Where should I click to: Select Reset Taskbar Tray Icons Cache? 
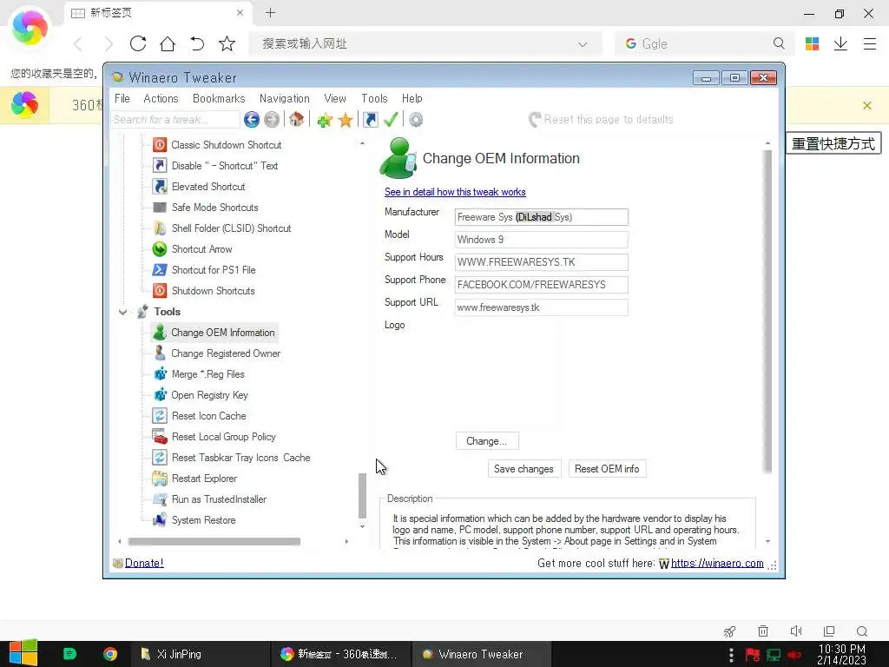click(x=241, y=458)
